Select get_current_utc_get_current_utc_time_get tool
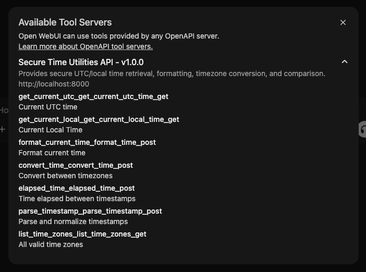This screenshot has height=272, width=366. pos(93,96)
